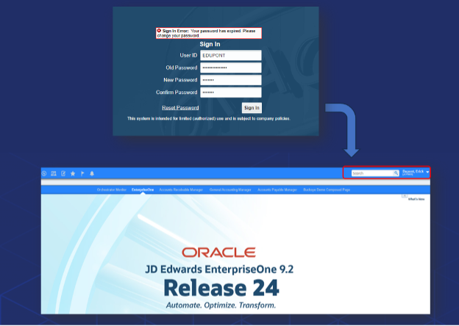Click 'Automate. Optimize. Transform.' tagline
This screenshot has width=459, height=326.
click(221, 305)
